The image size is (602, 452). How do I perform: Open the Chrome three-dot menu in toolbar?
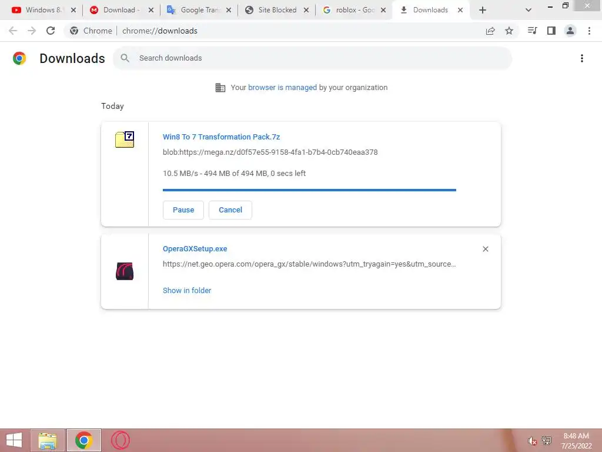pyautogui.click(x=589, y=31)
